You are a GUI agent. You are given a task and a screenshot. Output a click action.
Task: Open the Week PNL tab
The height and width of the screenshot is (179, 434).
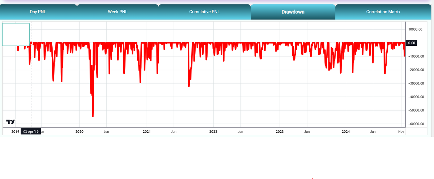[118, 12]
